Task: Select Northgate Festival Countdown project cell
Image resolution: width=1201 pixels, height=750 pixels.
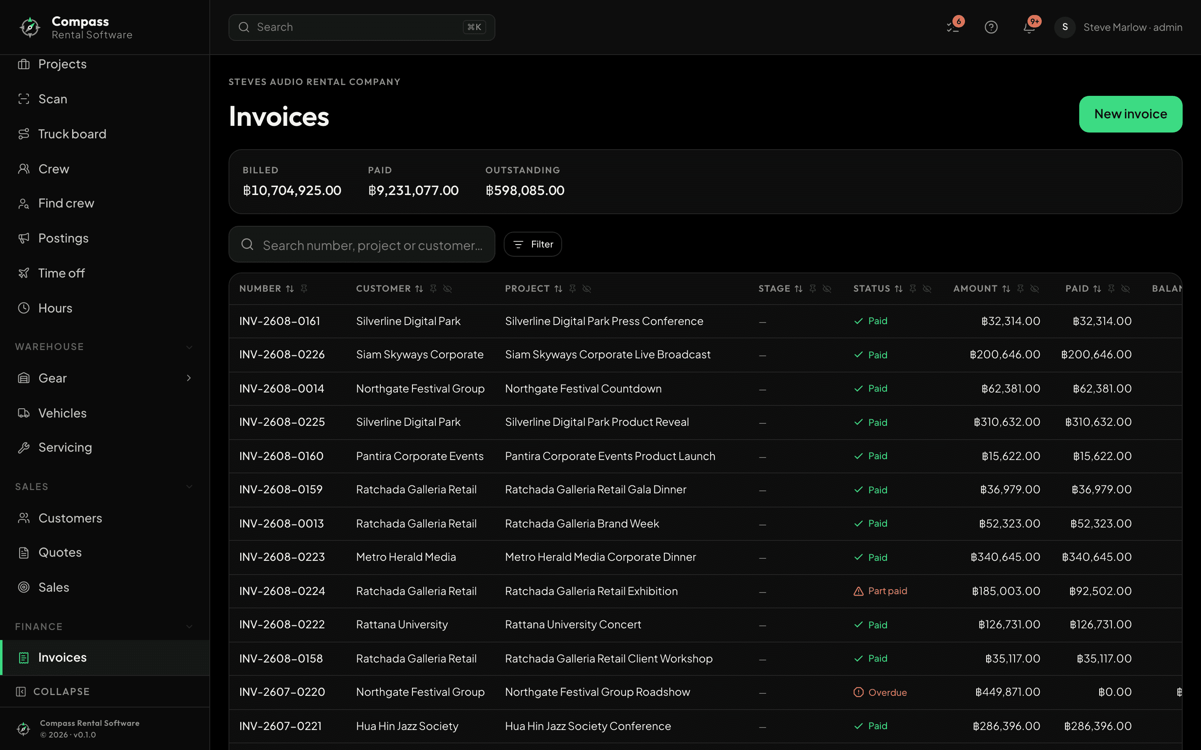Action: 583,389
